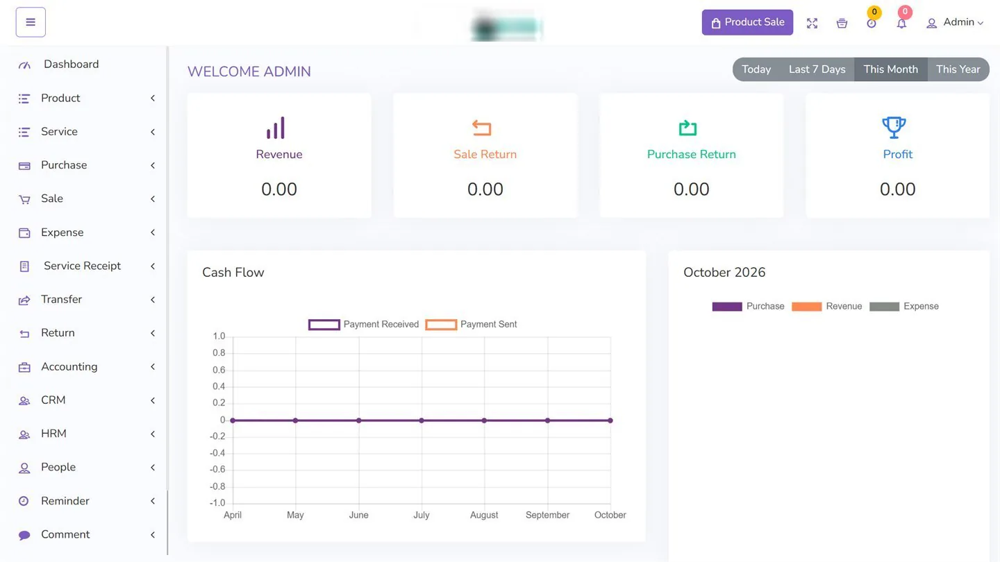
Task: Click the Dashboard gauge icon in sidebar
Action: [x=24, y=65]
